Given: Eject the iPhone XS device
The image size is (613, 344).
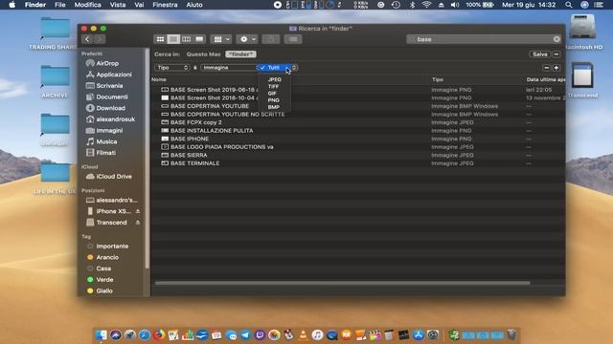Looking at the screenshot, I should click(x=138, y=211).
